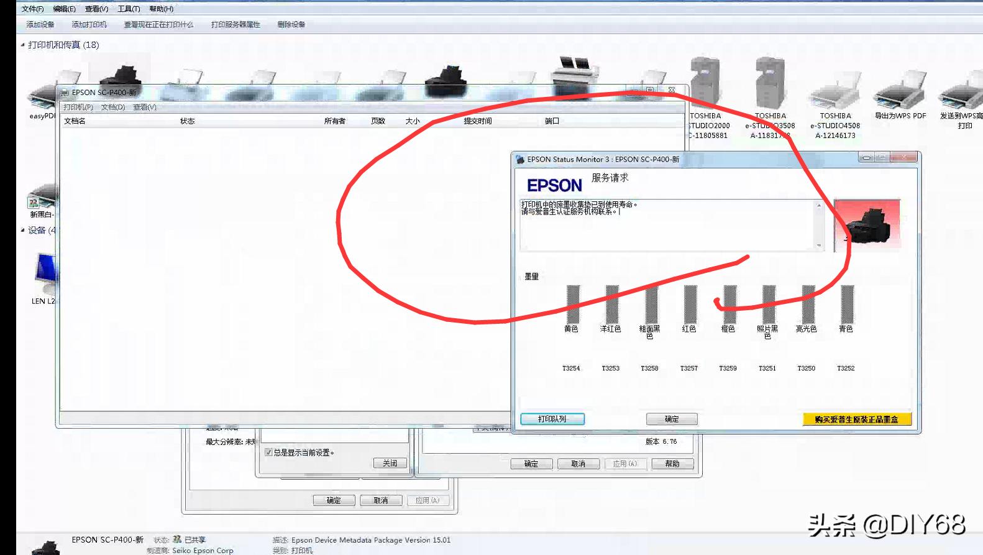The width and height of the screenshot is (983, 555).
Task: Open the 帮助(H) menu
Action: point(161,9)
